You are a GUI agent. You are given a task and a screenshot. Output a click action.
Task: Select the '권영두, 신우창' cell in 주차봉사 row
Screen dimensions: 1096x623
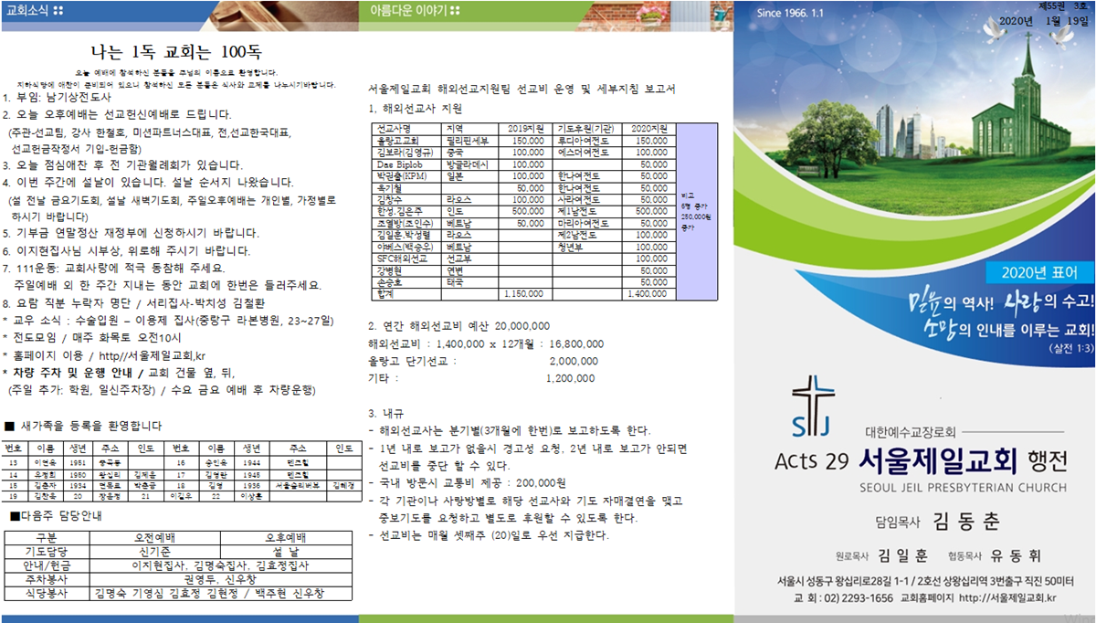222,580
